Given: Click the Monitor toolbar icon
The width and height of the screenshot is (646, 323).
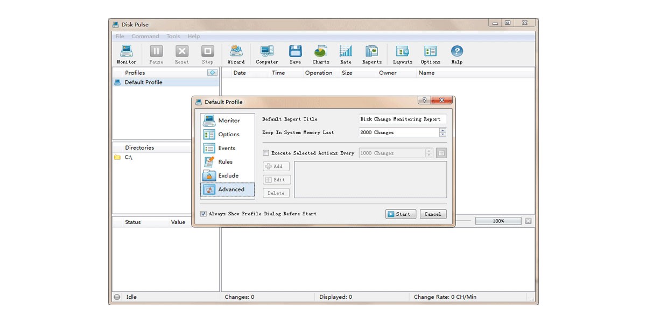Looking at the screenshot, I should [127, 54].
